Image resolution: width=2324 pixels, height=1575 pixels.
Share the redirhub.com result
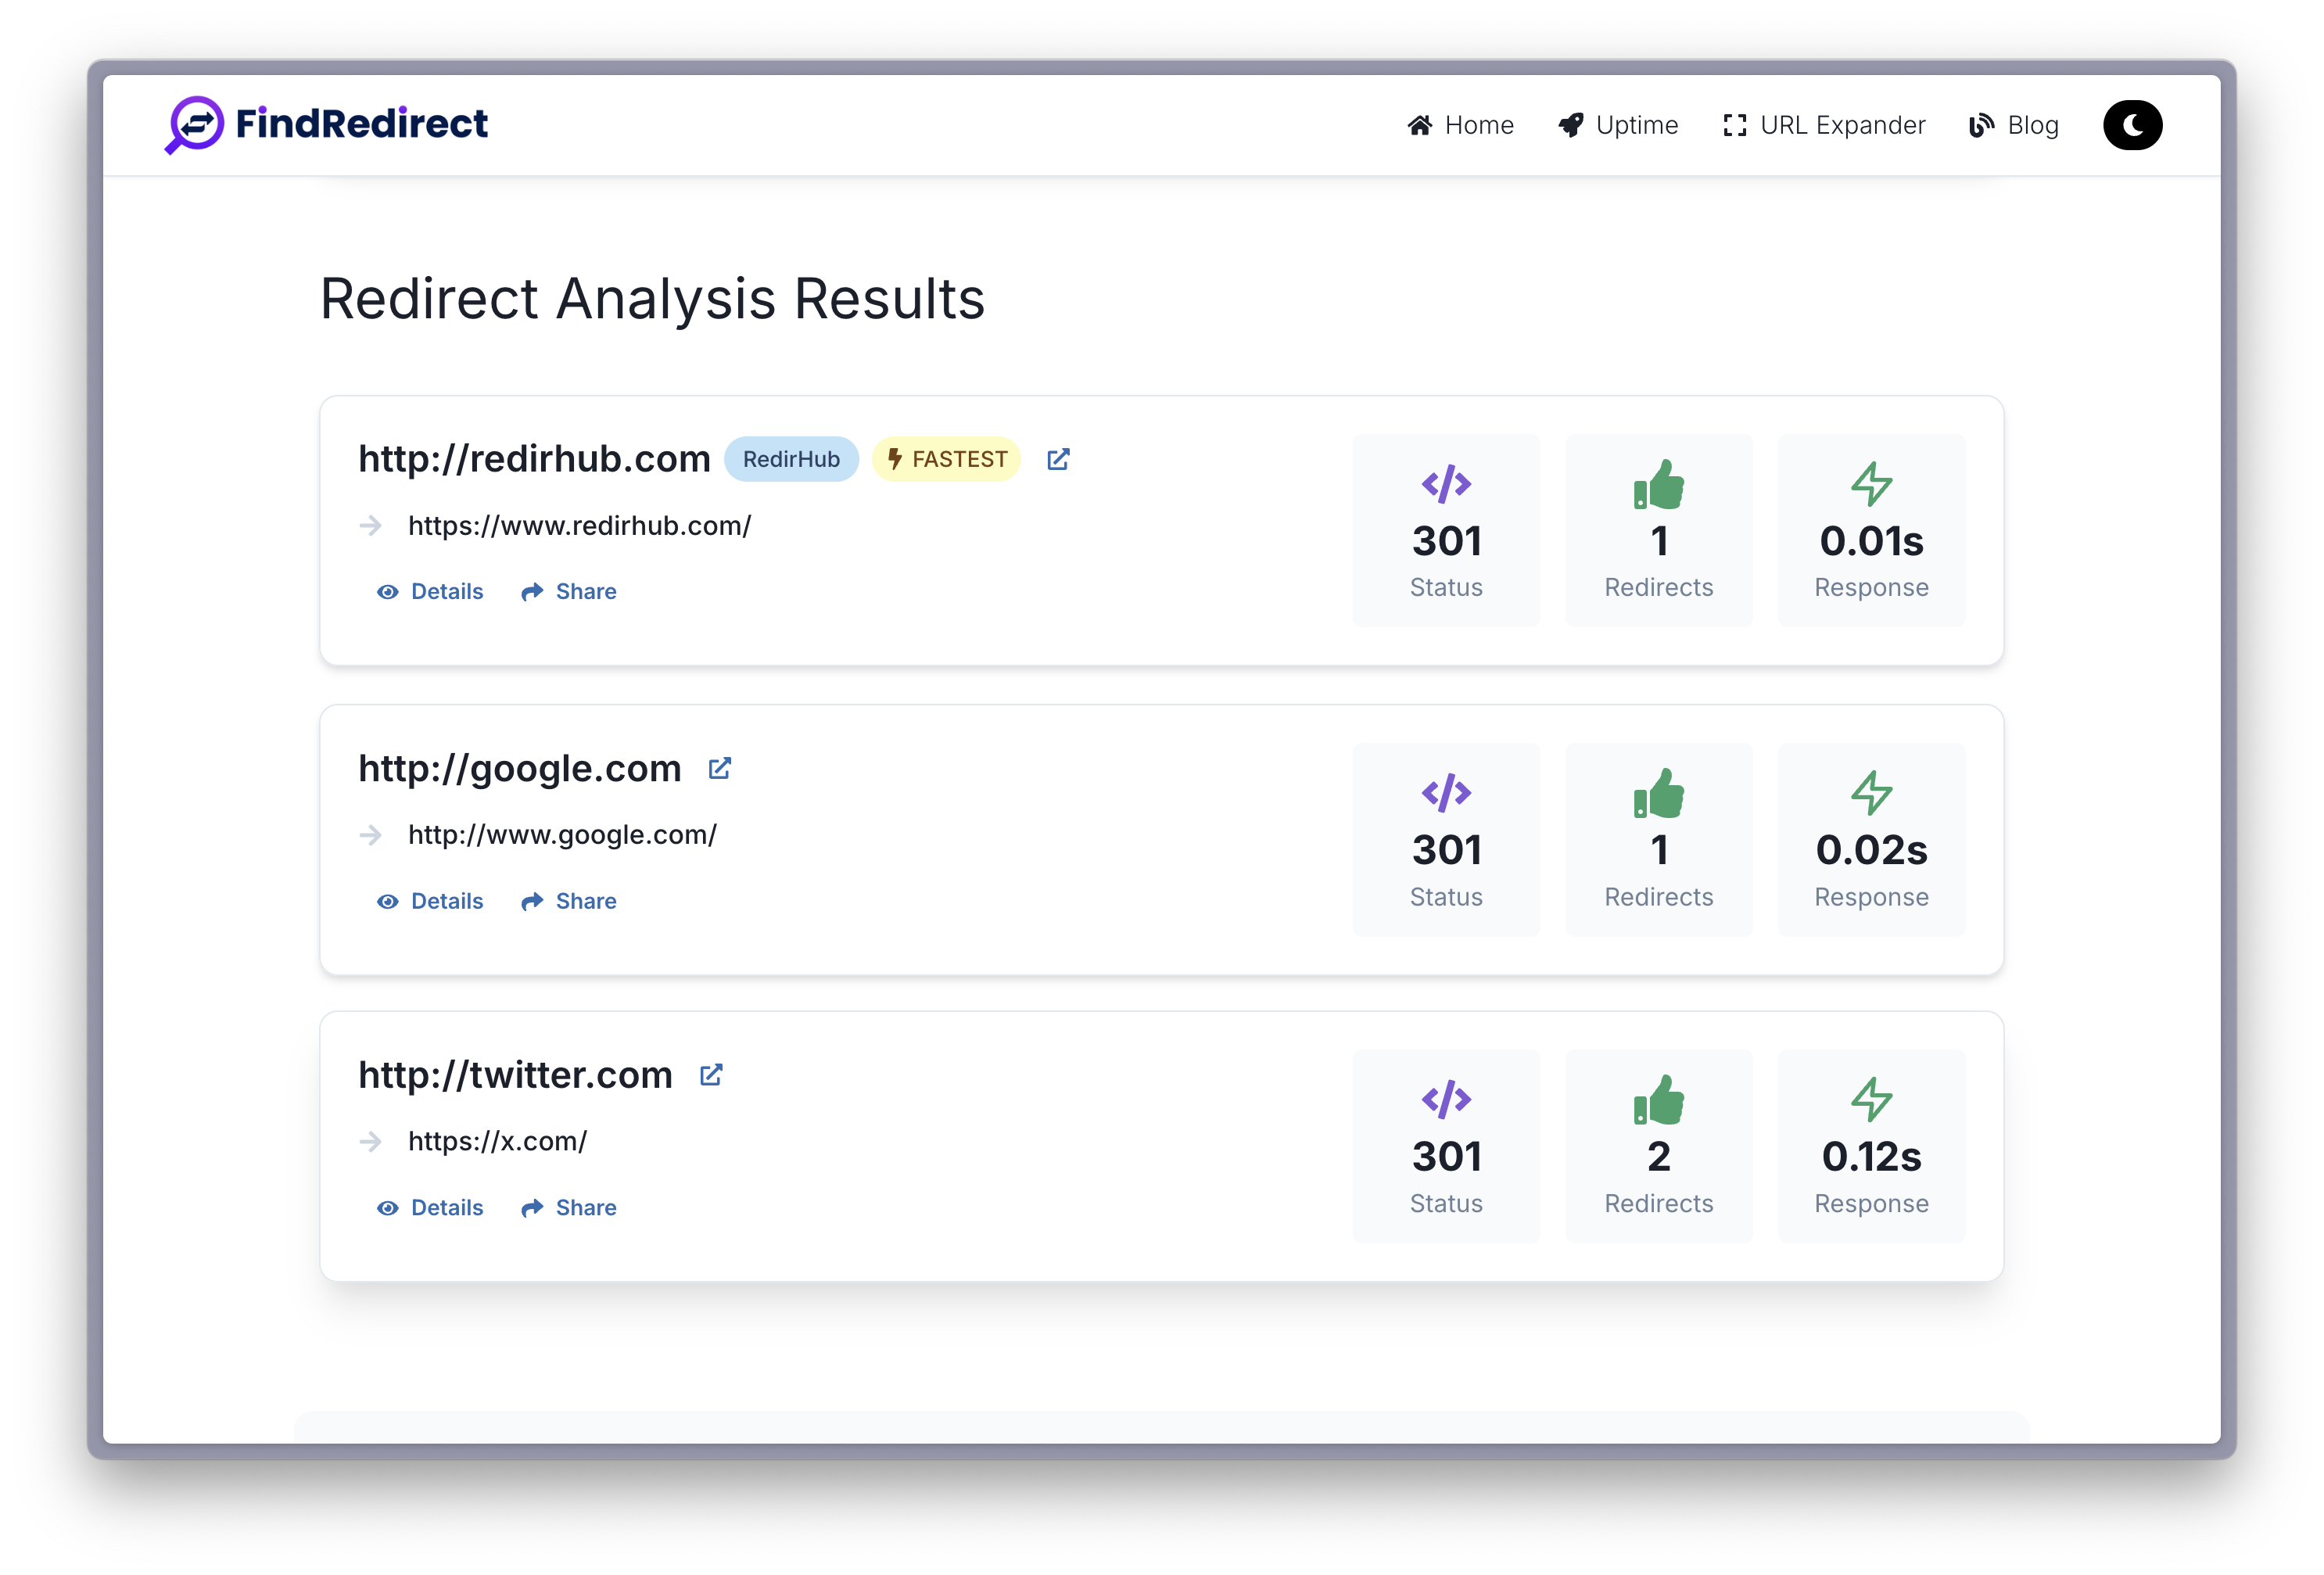click(569, 592)
